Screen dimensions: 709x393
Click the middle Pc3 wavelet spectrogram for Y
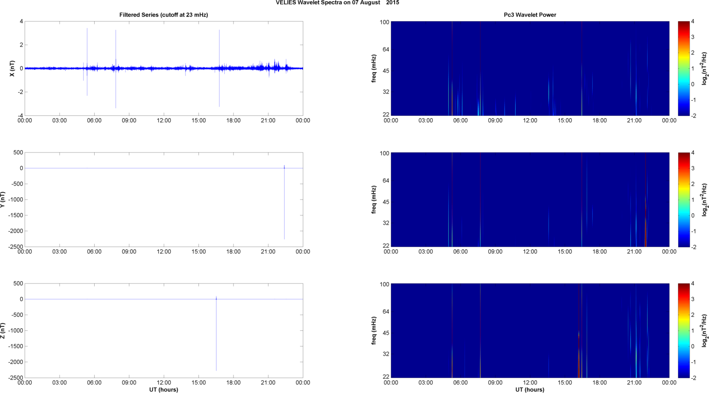[530, 200]
